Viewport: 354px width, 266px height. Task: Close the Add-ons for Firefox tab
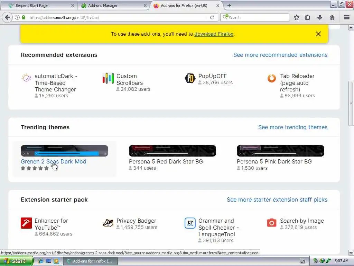point(218,6)
